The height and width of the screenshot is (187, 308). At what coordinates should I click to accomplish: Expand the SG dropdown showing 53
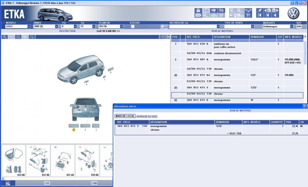[x=94, y=27]
